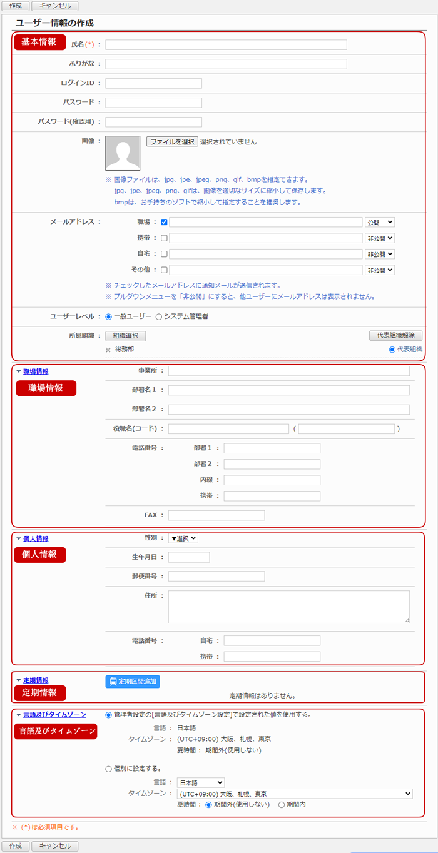Focus the 役職名 code field in parentheses
Screen dimensions: 438x853
[347, 429]
